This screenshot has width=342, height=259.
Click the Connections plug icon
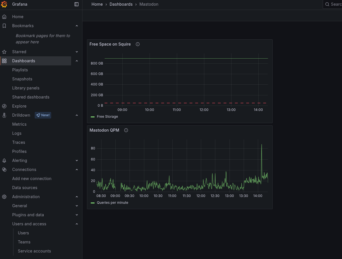pos(4,170)
